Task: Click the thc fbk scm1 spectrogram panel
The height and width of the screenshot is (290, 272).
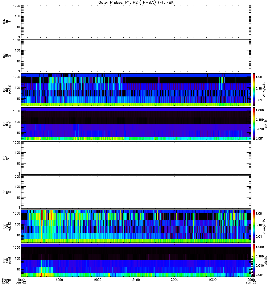Action: coord(136,260)
